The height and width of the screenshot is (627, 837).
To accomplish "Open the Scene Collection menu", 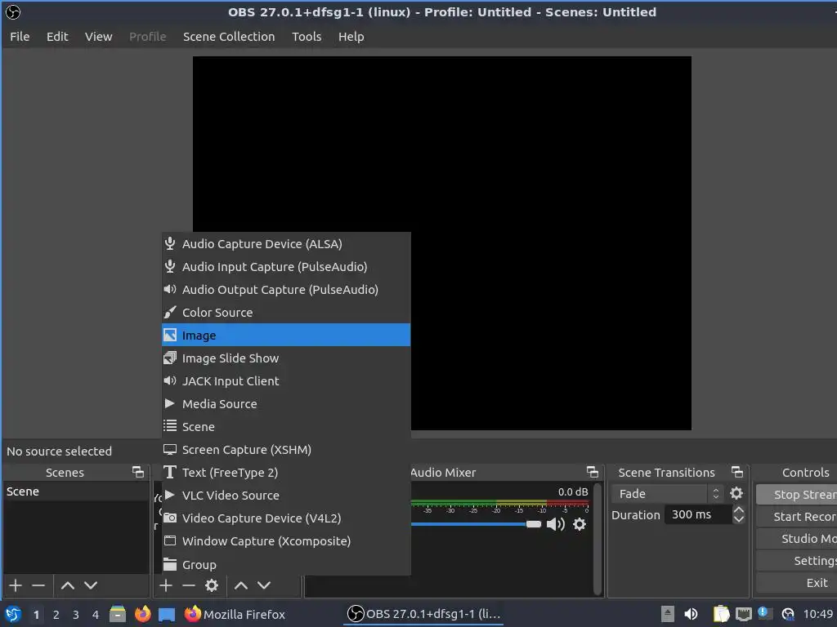I will coord(229,36).
